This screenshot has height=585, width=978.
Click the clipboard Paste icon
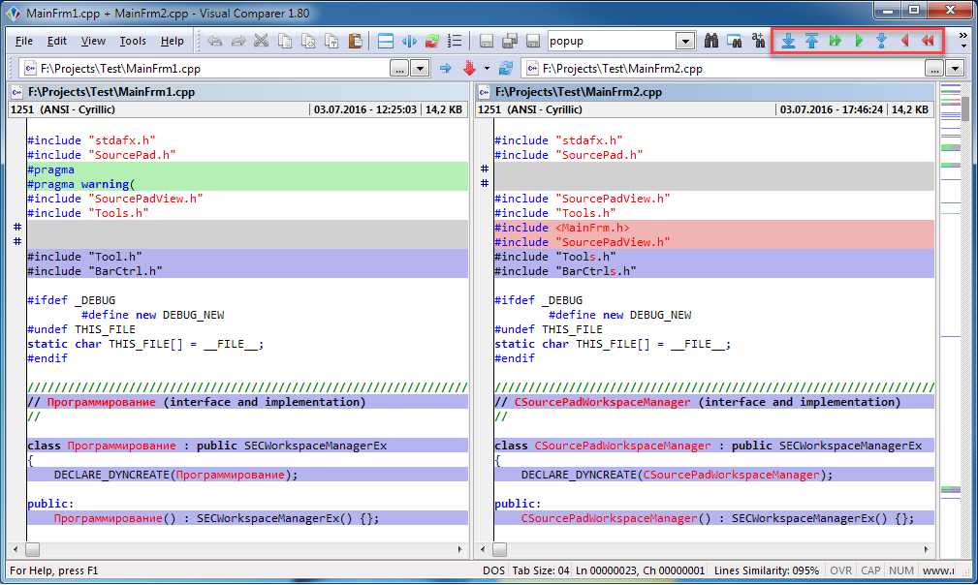coord(355,41)
